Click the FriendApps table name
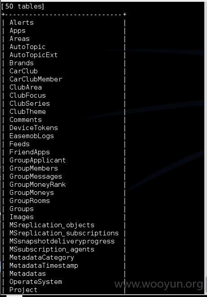The height and width of the screenshot is (297, 207). [30, 152]
